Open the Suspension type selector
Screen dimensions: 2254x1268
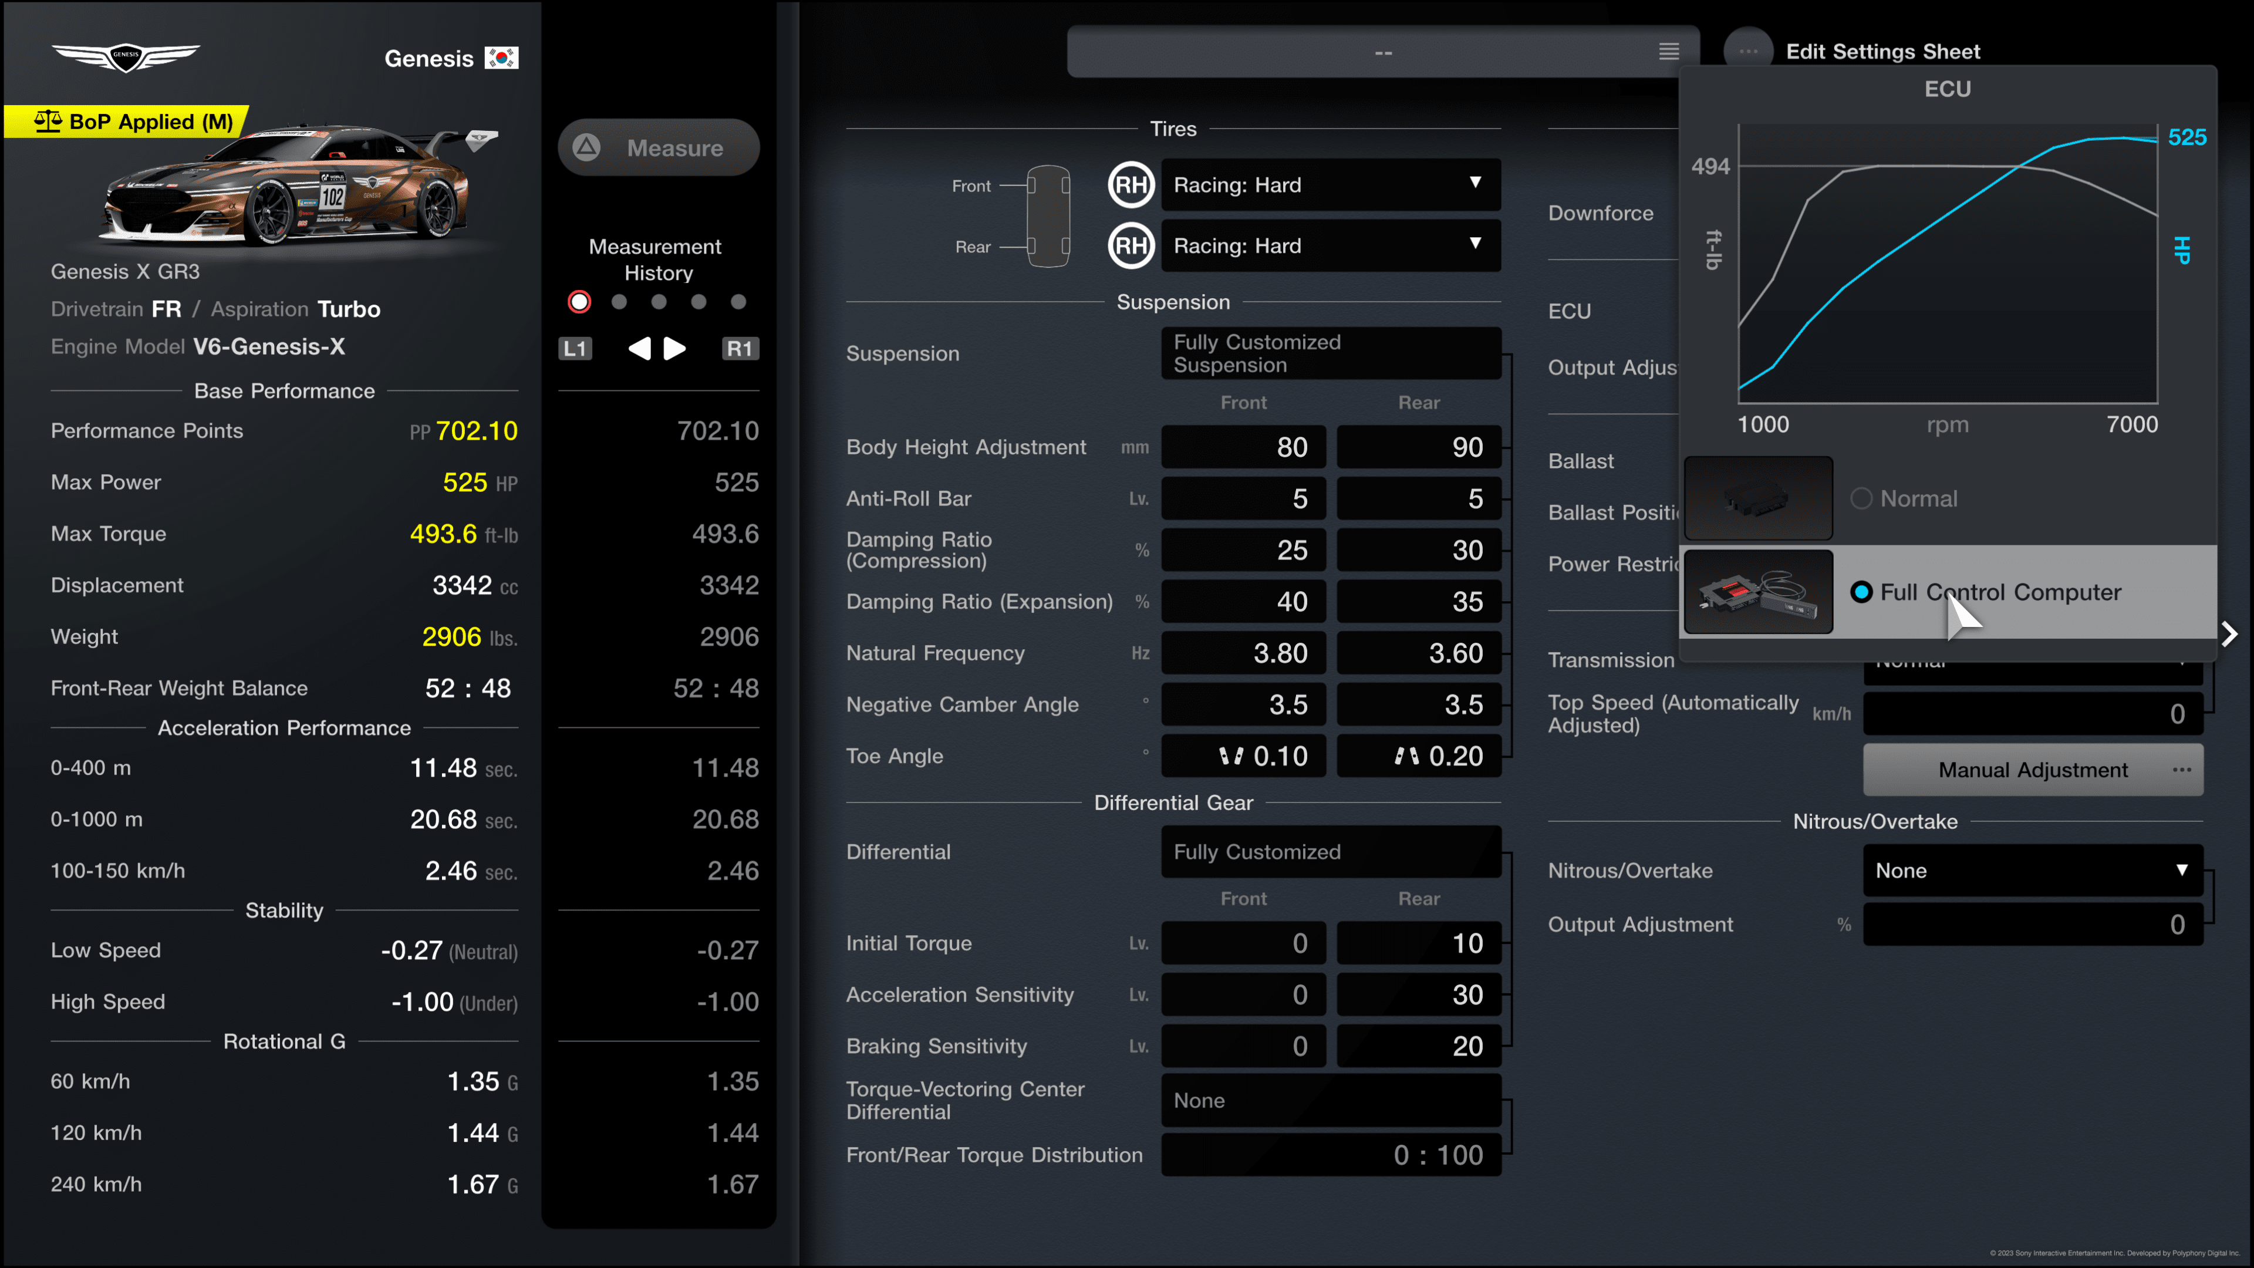coord(1331,353)
